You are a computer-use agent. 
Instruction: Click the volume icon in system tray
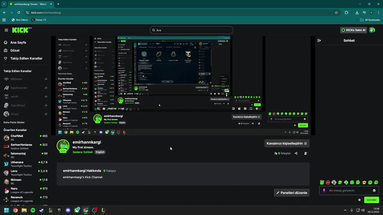(363, 210)
